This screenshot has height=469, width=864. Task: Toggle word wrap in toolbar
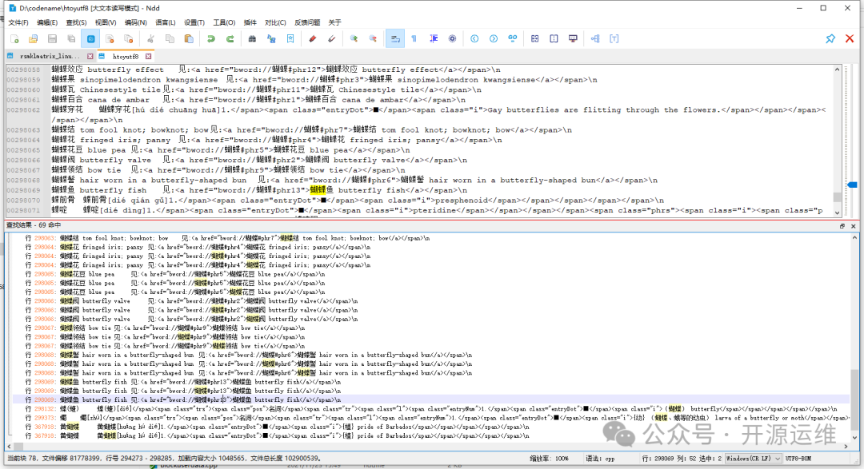[x=395, y=39]
